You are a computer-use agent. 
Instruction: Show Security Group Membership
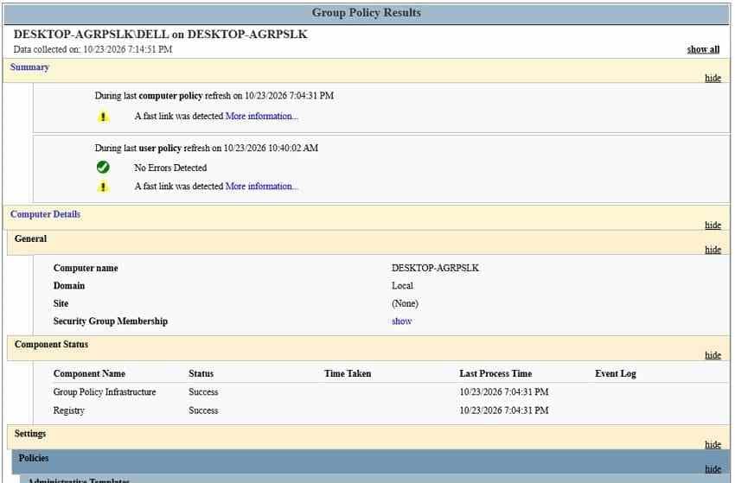coord(402,321)
